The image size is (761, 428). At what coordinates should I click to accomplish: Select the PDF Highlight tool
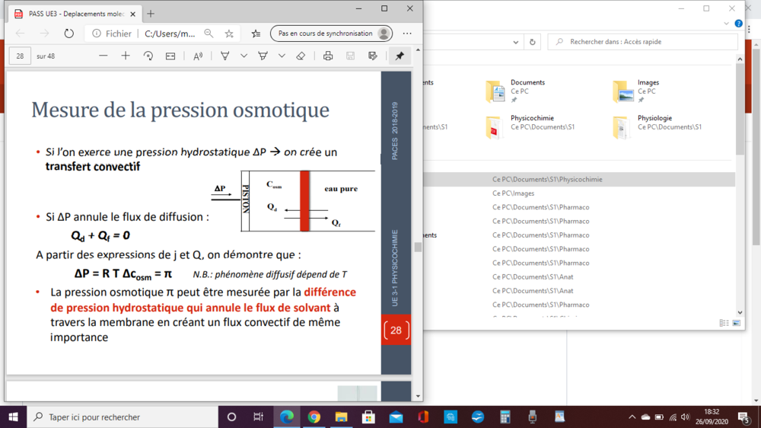pyautogui.click(x=263, y=56)
